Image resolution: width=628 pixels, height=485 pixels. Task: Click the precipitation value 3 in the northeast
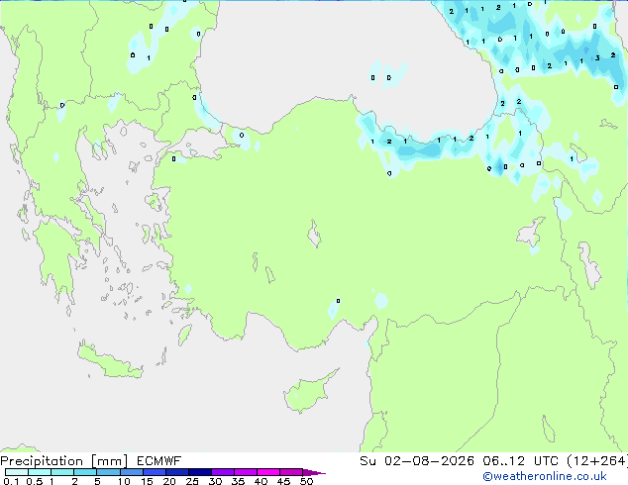pos(597,58)
